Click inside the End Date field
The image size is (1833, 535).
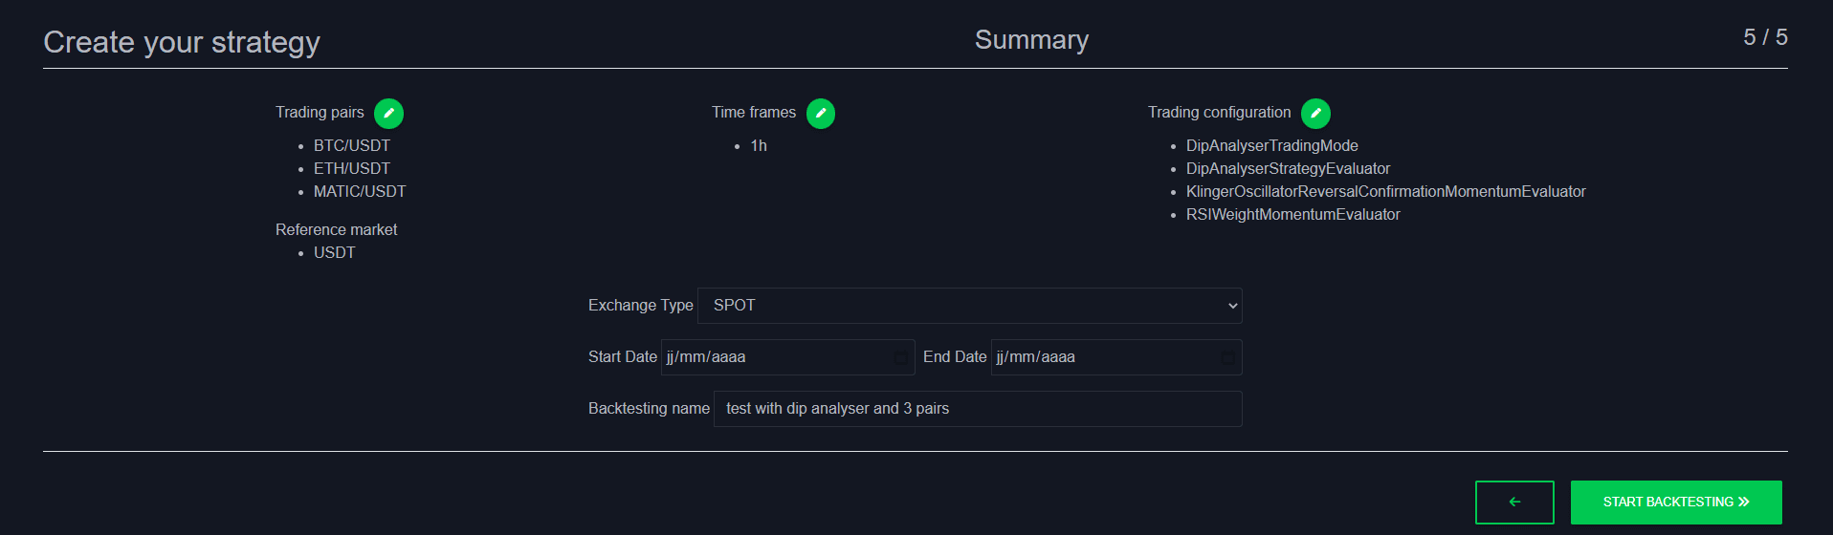(1116, 357)
